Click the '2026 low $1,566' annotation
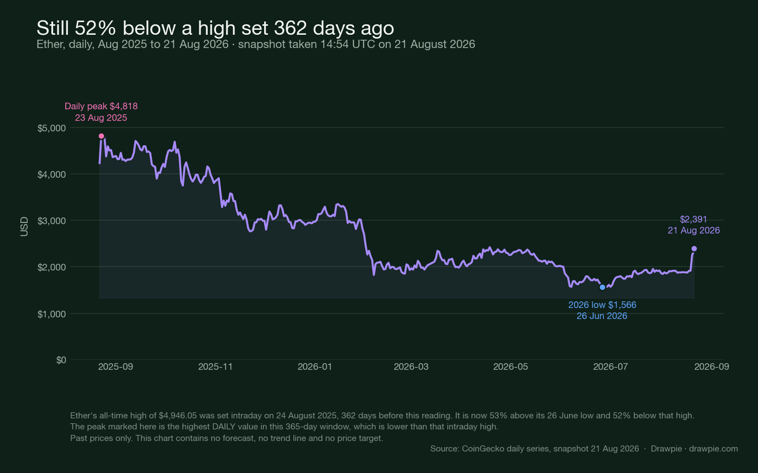The width and height of the screenshot is (758, 473). 602,305
